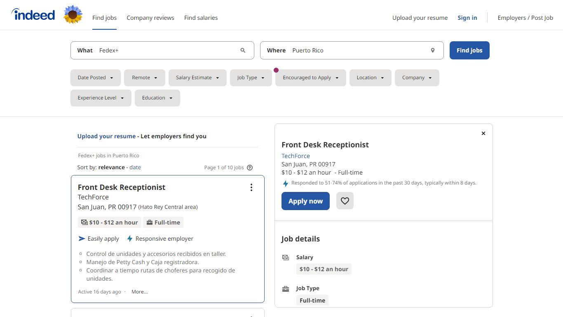Click the location pin icon in the Where field
Screen dimensions: 563x317
click(433, 50)
